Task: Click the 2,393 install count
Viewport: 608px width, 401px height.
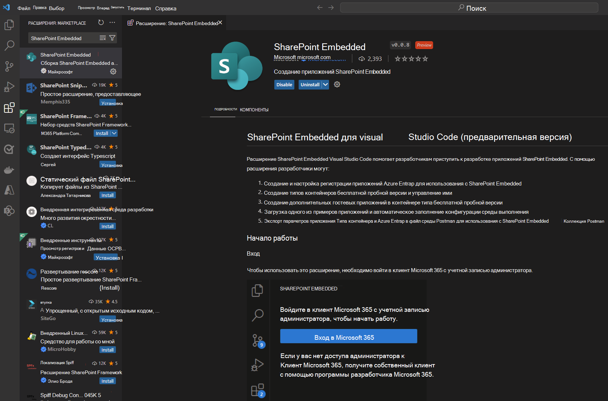Action: (x=370, y=59)
